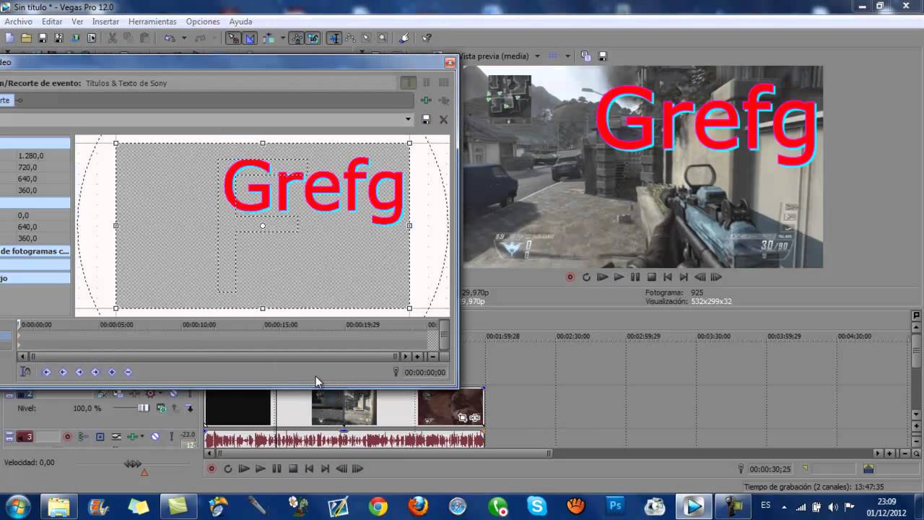
Task: Toggle Mute on video track 2
Action: tap(173, 394)
